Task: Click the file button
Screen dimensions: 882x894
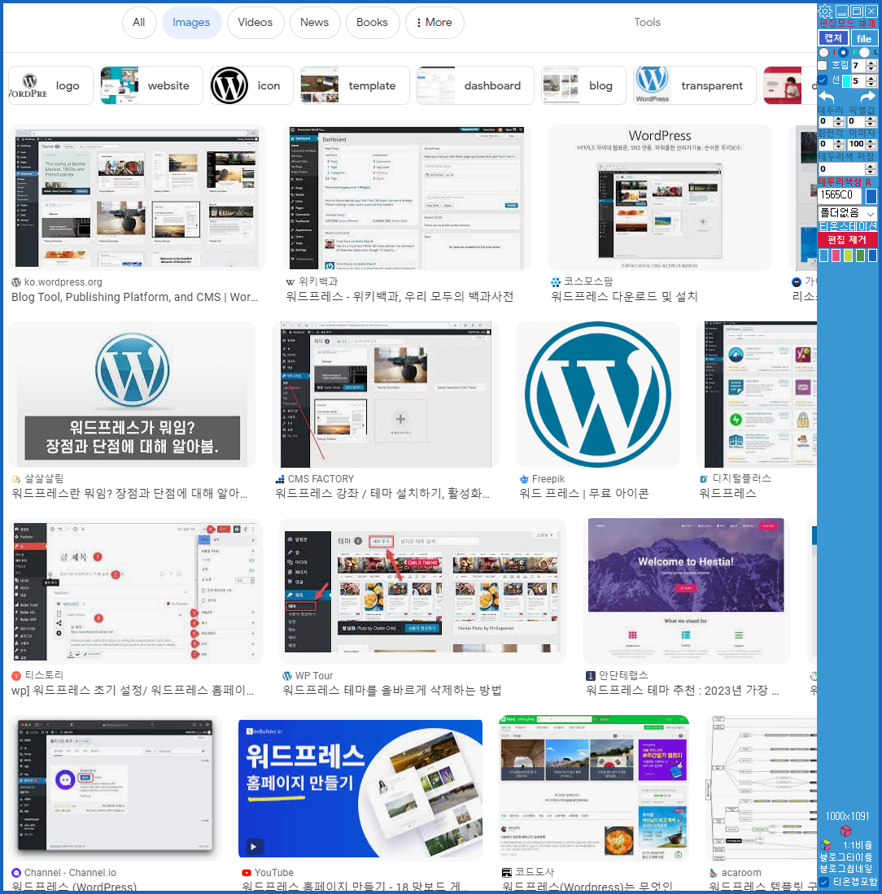Action: tap(864, 38)
